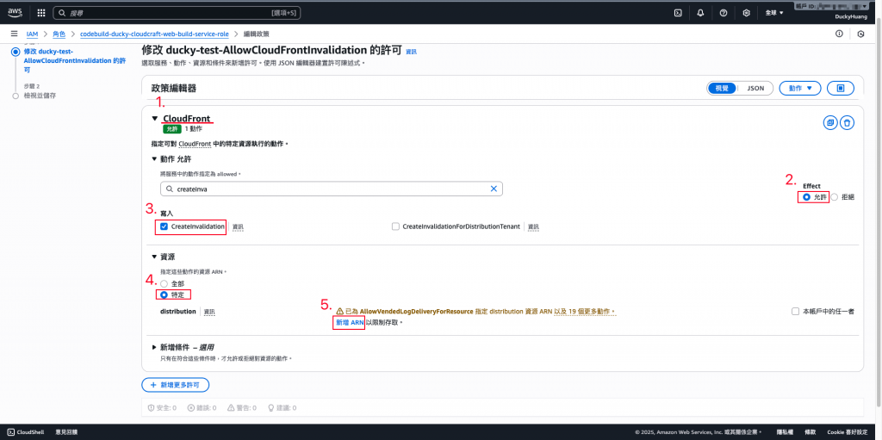Click the 警告: 0 status indicator

(x=242, y=407)
